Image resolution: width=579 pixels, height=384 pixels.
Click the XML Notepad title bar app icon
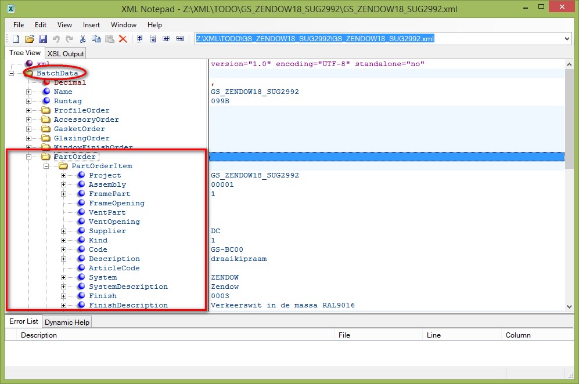[12, 9]
